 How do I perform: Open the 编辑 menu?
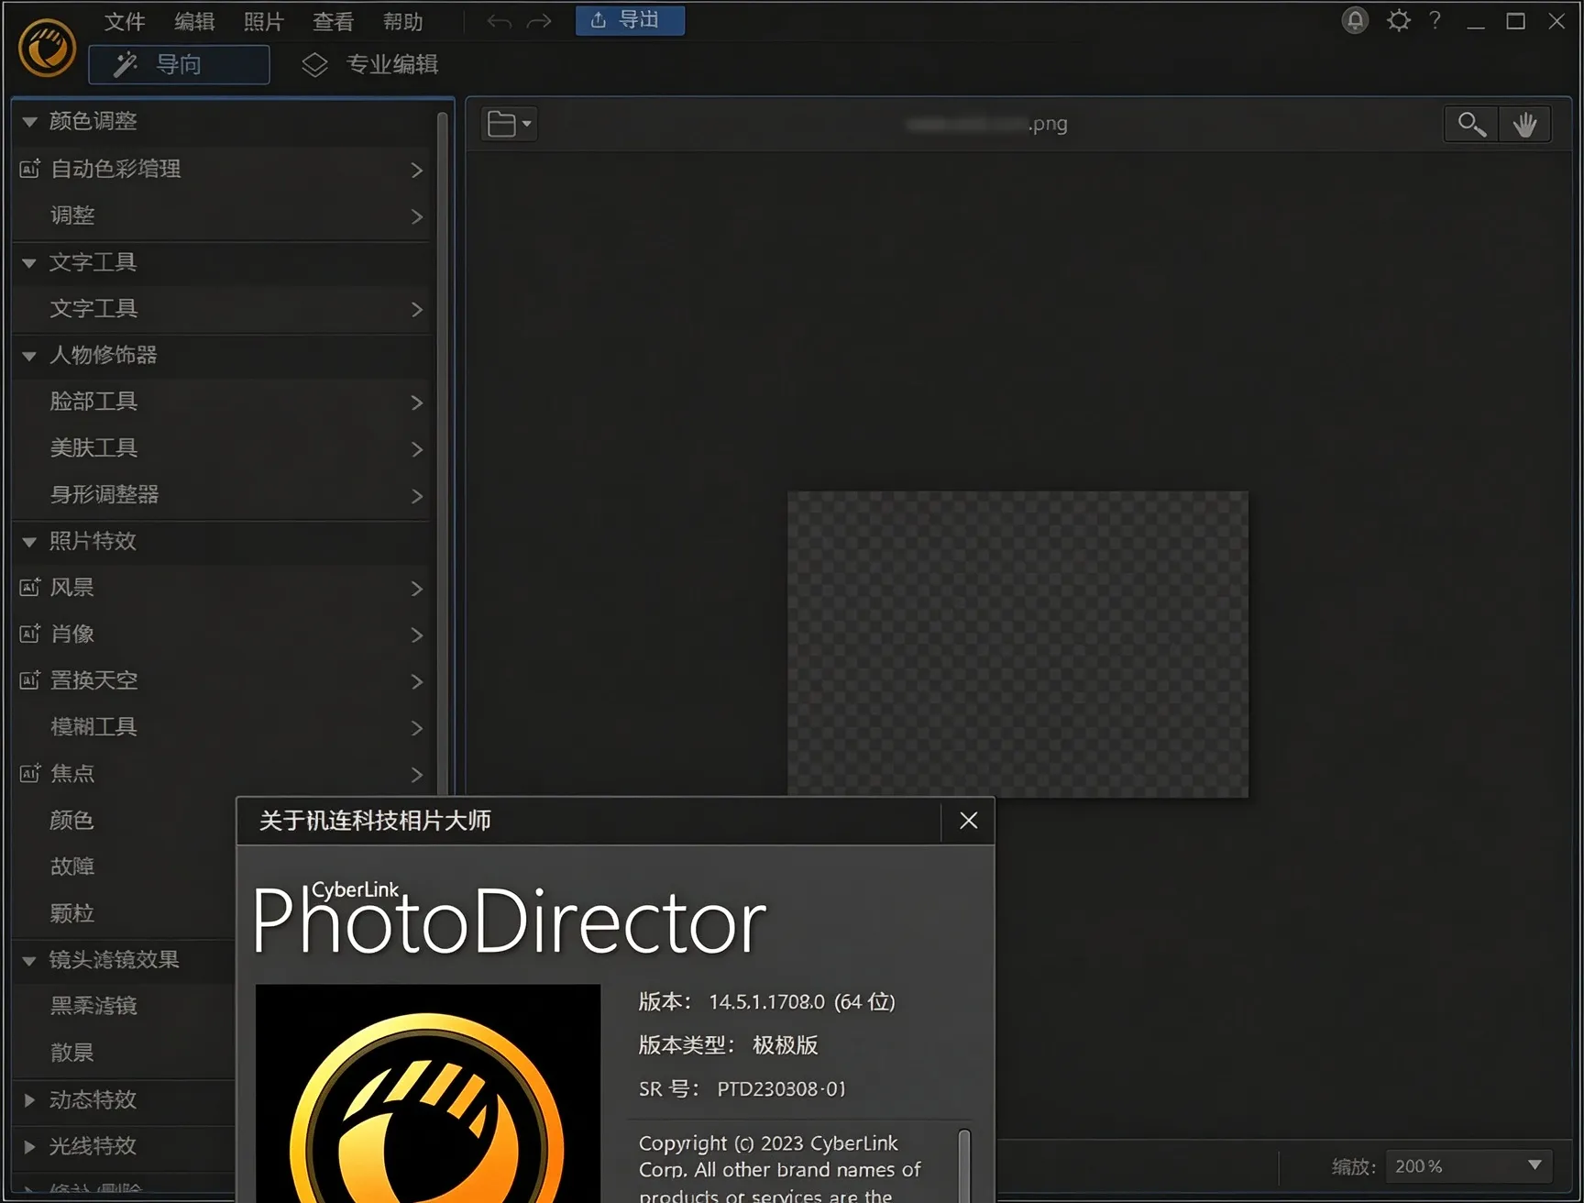pyautogui.click(x=194, y=21)
